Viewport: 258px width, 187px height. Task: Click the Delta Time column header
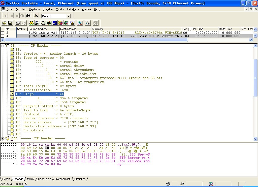click(x=229, y=29)
